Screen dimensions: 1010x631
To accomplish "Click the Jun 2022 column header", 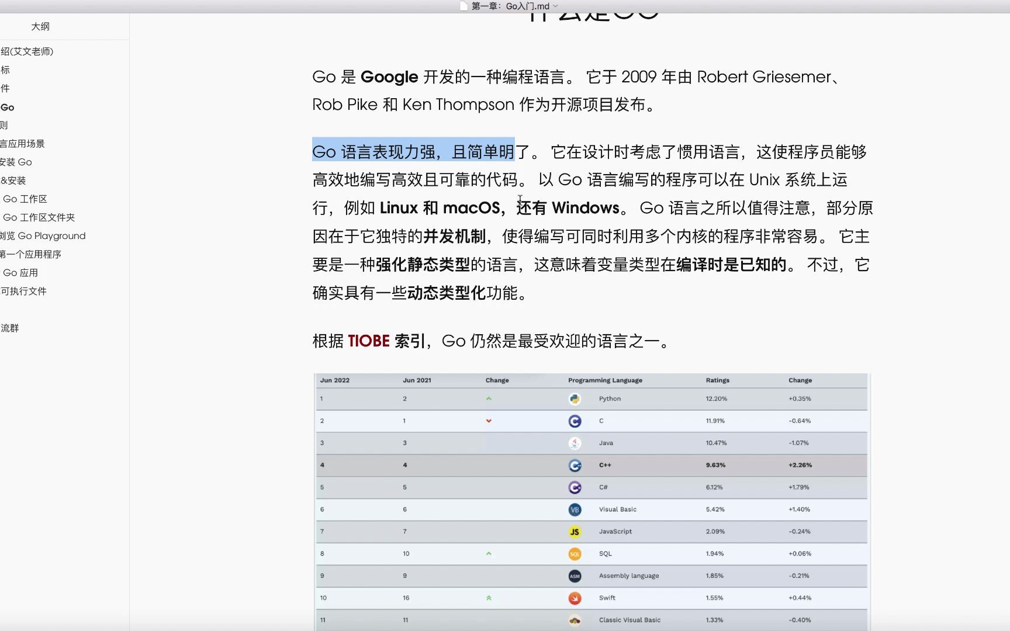I will click(334, 380).
